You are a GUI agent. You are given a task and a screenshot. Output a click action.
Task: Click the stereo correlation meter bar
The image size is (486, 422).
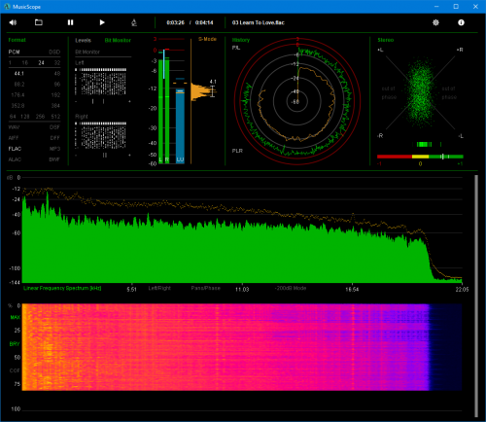point(420,157)
